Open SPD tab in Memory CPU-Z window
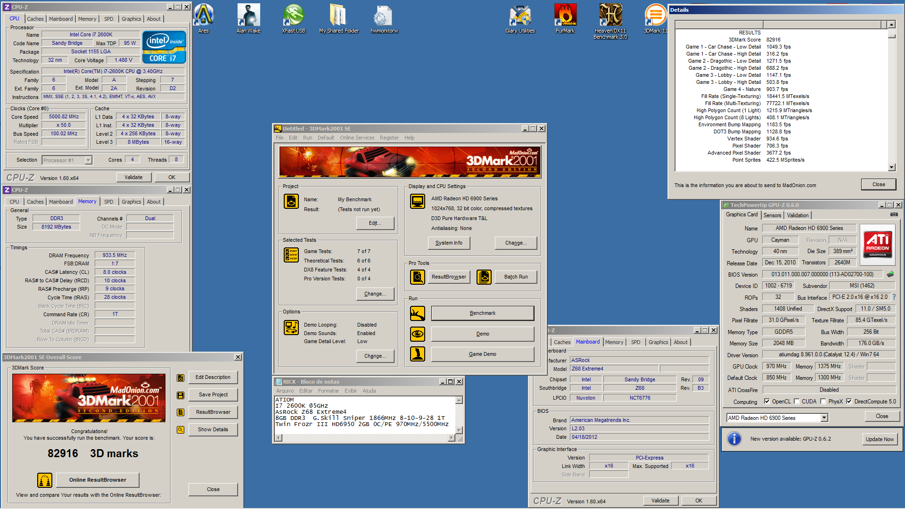The image size is (905, 509). tap(109, 202)
